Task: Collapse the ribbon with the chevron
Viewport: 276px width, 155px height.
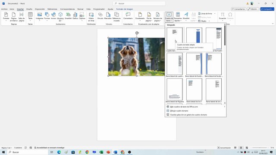Action: coord(273,24)
